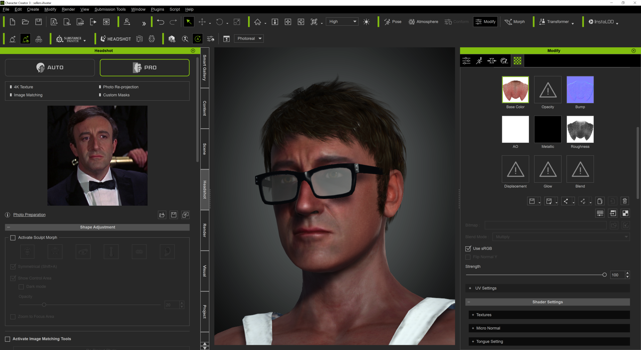Adjust the Opacity slider in Shape Adjustment
641x350 pixels.
click(44, 305)
